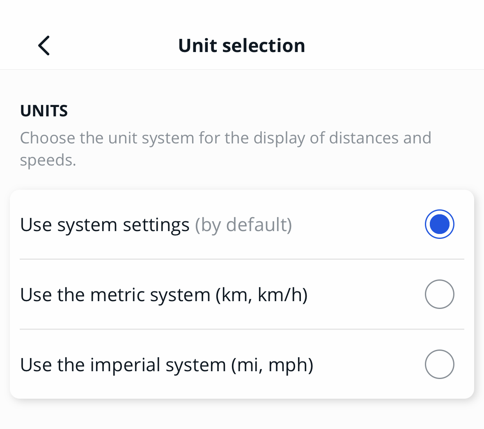Click the "(km, km/h)" unit hint text
Image resolution: width=484 pixels, height=429 pixels.
tap(261, 295)
